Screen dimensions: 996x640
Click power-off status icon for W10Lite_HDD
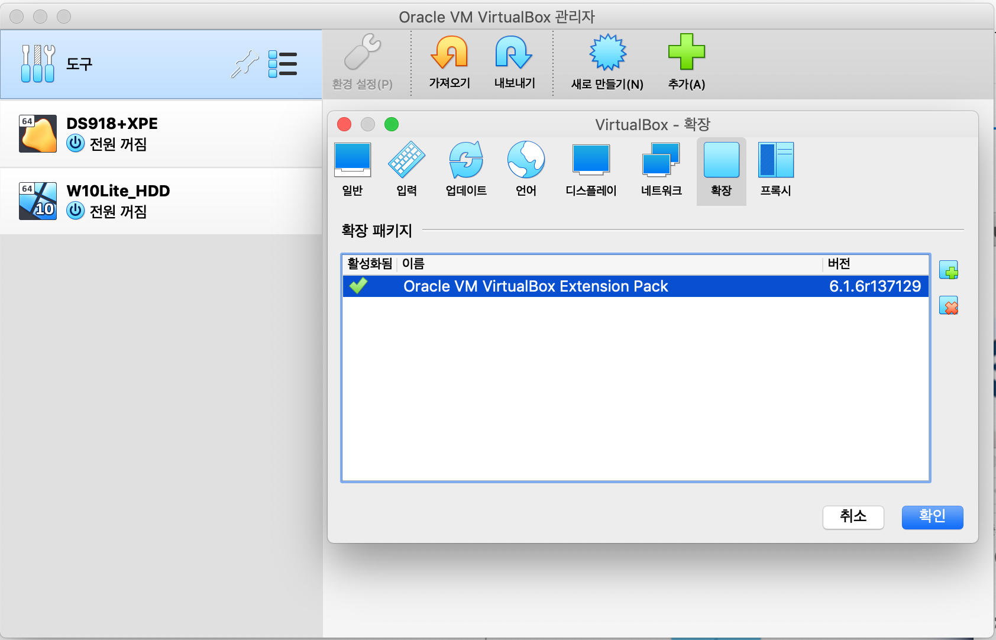(76, 211)
